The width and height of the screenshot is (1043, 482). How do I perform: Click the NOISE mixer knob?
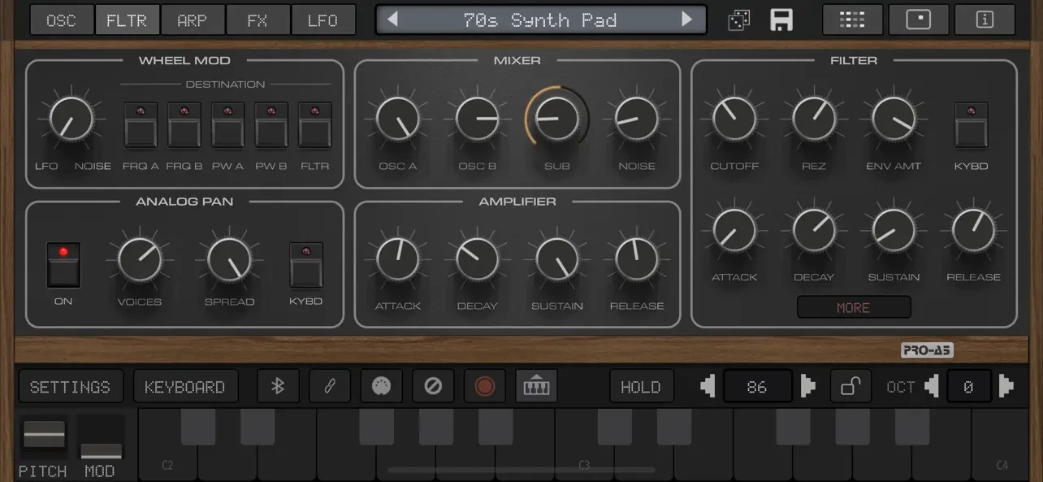637,119
